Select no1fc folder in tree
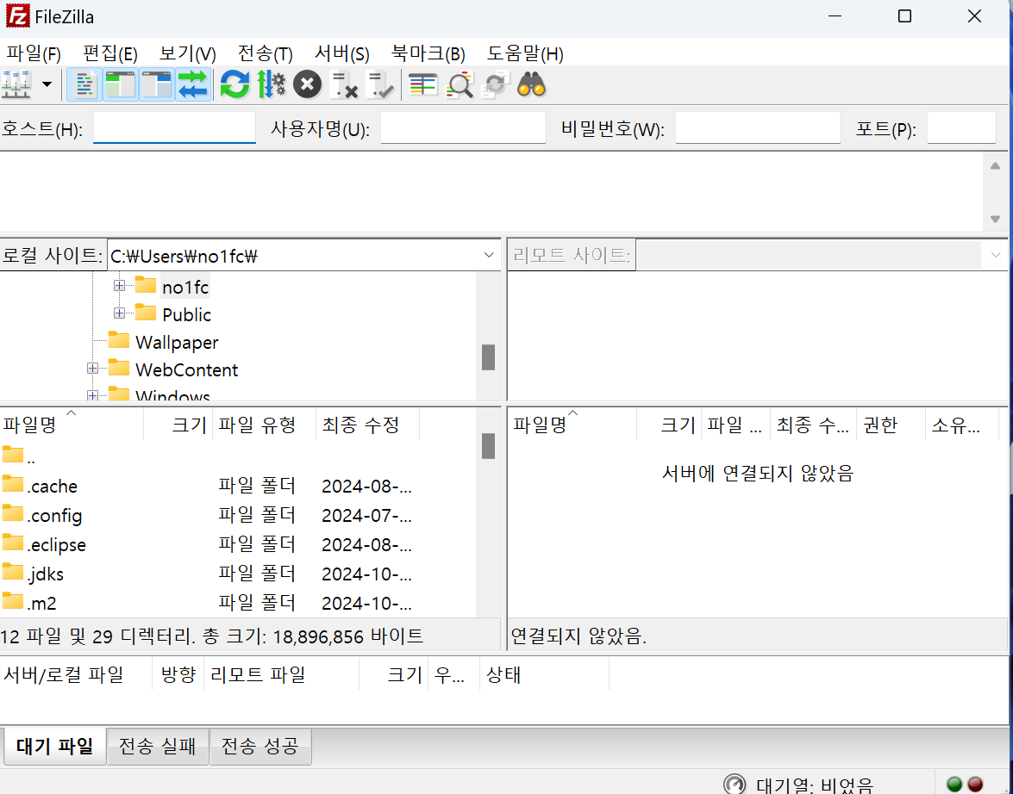 point(184,287)
